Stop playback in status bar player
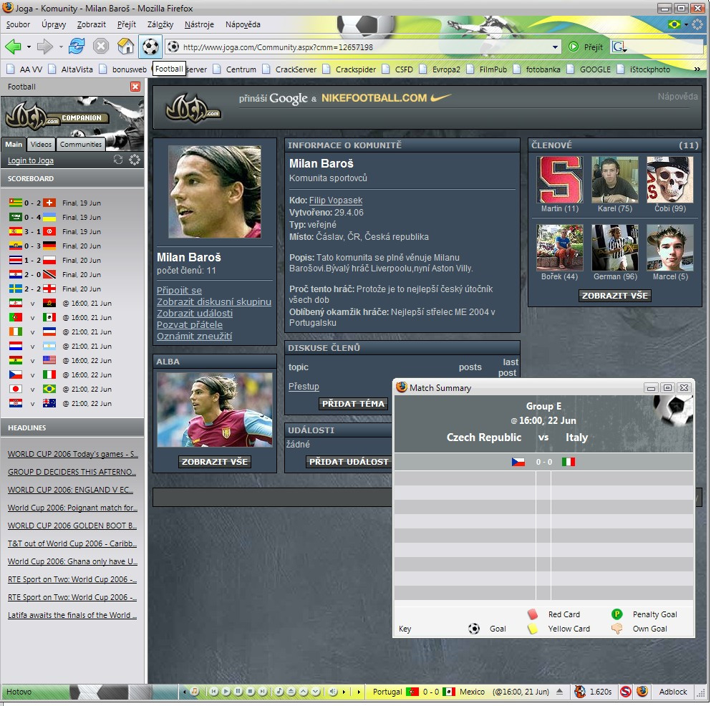The image size is (711, 706). (x=251, y=692)
